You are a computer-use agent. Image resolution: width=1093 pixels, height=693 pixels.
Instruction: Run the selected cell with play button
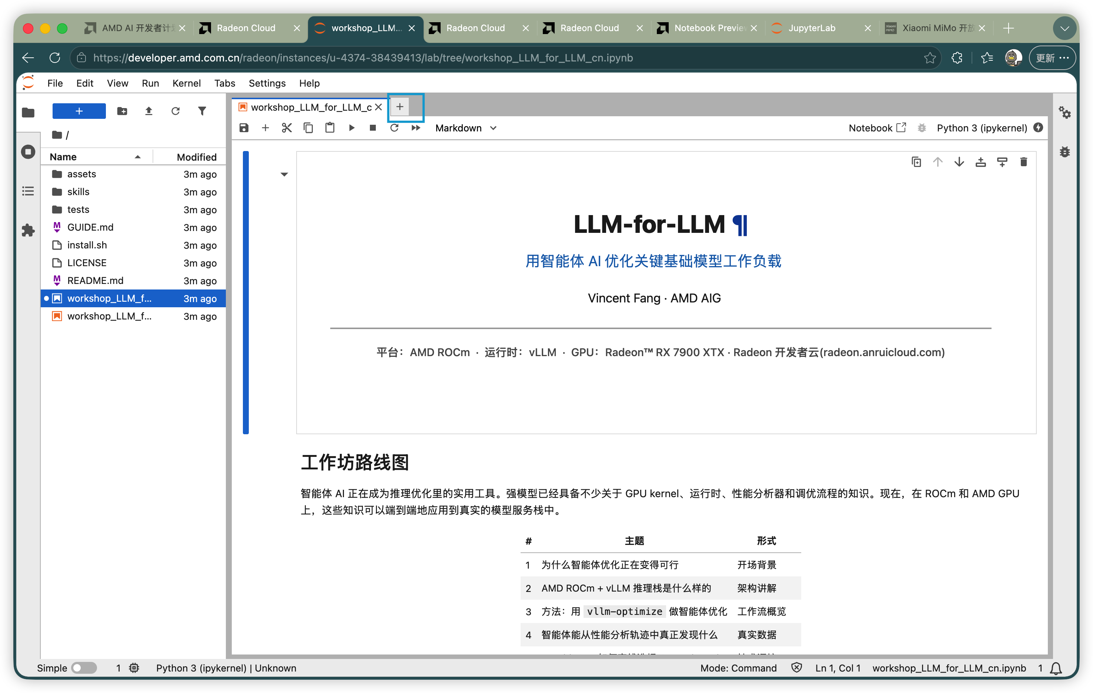(351, 128)
